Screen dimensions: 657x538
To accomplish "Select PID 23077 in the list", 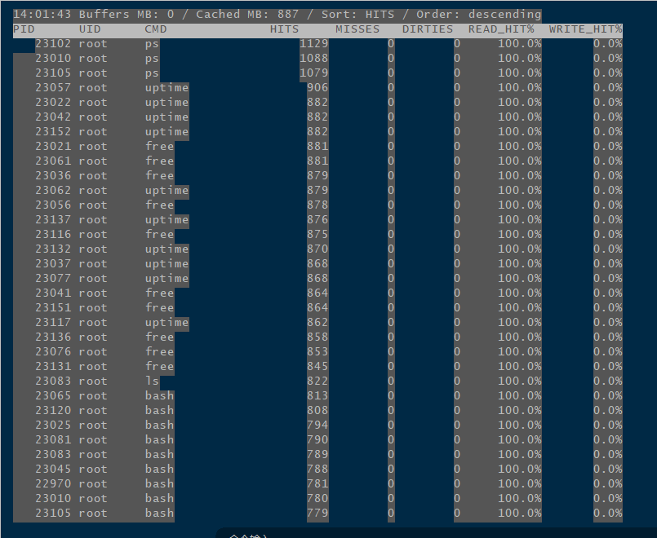I will click(x=53, y=279).
